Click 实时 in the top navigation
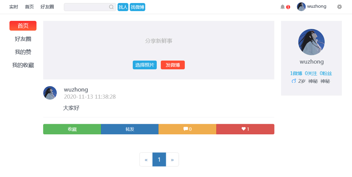The image size is (352, 177). pos(14,7)
